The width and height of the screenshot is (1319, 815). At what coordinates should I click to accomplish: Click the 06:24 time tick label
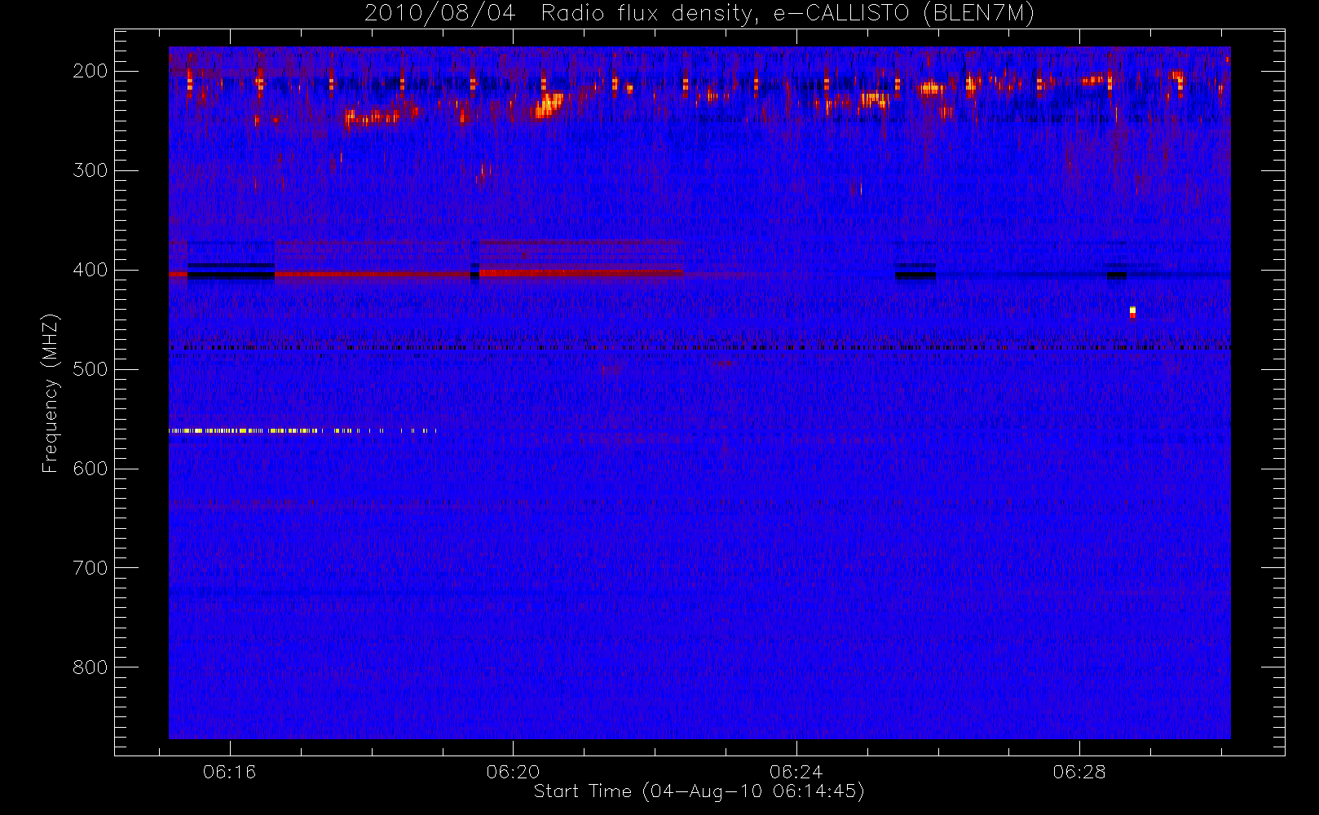(796, 772)
